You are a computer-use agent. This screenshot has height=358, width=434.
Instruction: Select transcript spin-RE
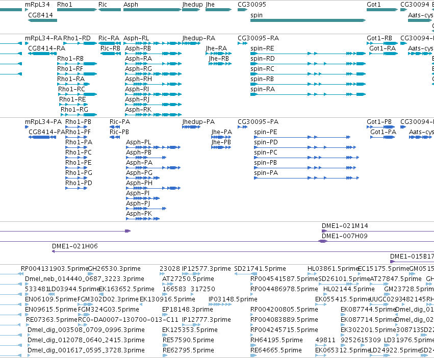pyautogui.click(x=308, y=54)
